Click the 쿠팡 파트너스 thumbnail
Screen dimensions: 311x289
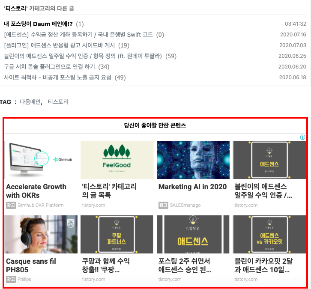(x=117, y=234)
